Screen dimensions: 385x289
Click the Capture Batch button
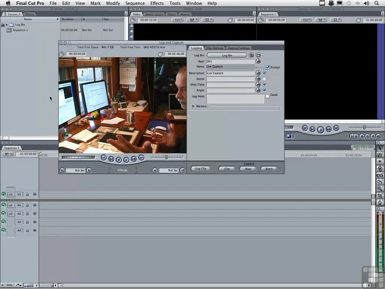269,169
